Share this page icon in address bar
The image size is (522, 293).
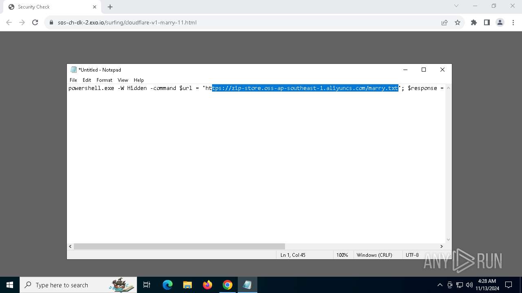pyautogui.click(x=445, y=22)
